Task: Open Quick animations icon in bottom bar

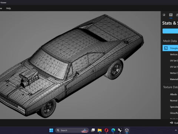Action: click(171, 123)
